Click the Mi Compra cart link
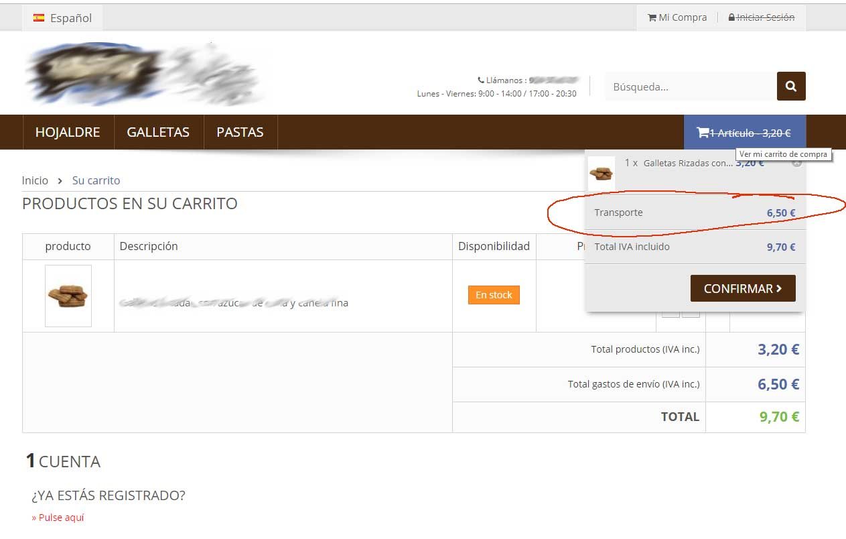 (x=677, y=17)
